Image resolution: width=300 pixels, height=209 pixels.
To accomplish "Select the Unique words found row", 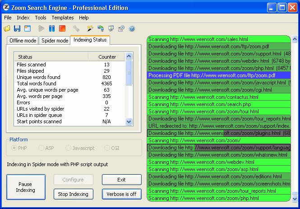I will tap(70, 77).
